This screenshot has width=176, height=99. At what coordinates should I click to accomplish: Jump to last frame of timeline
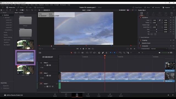tap(89, 49)
